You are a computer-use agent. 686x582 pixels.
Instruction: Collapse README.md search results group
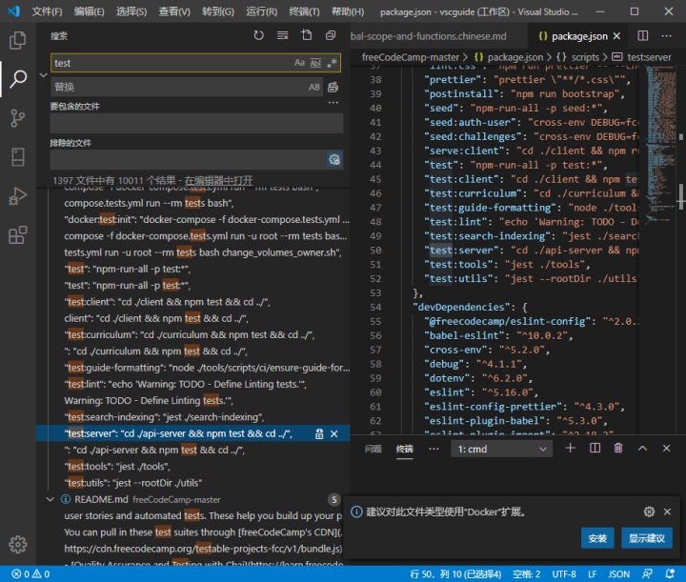50,499
